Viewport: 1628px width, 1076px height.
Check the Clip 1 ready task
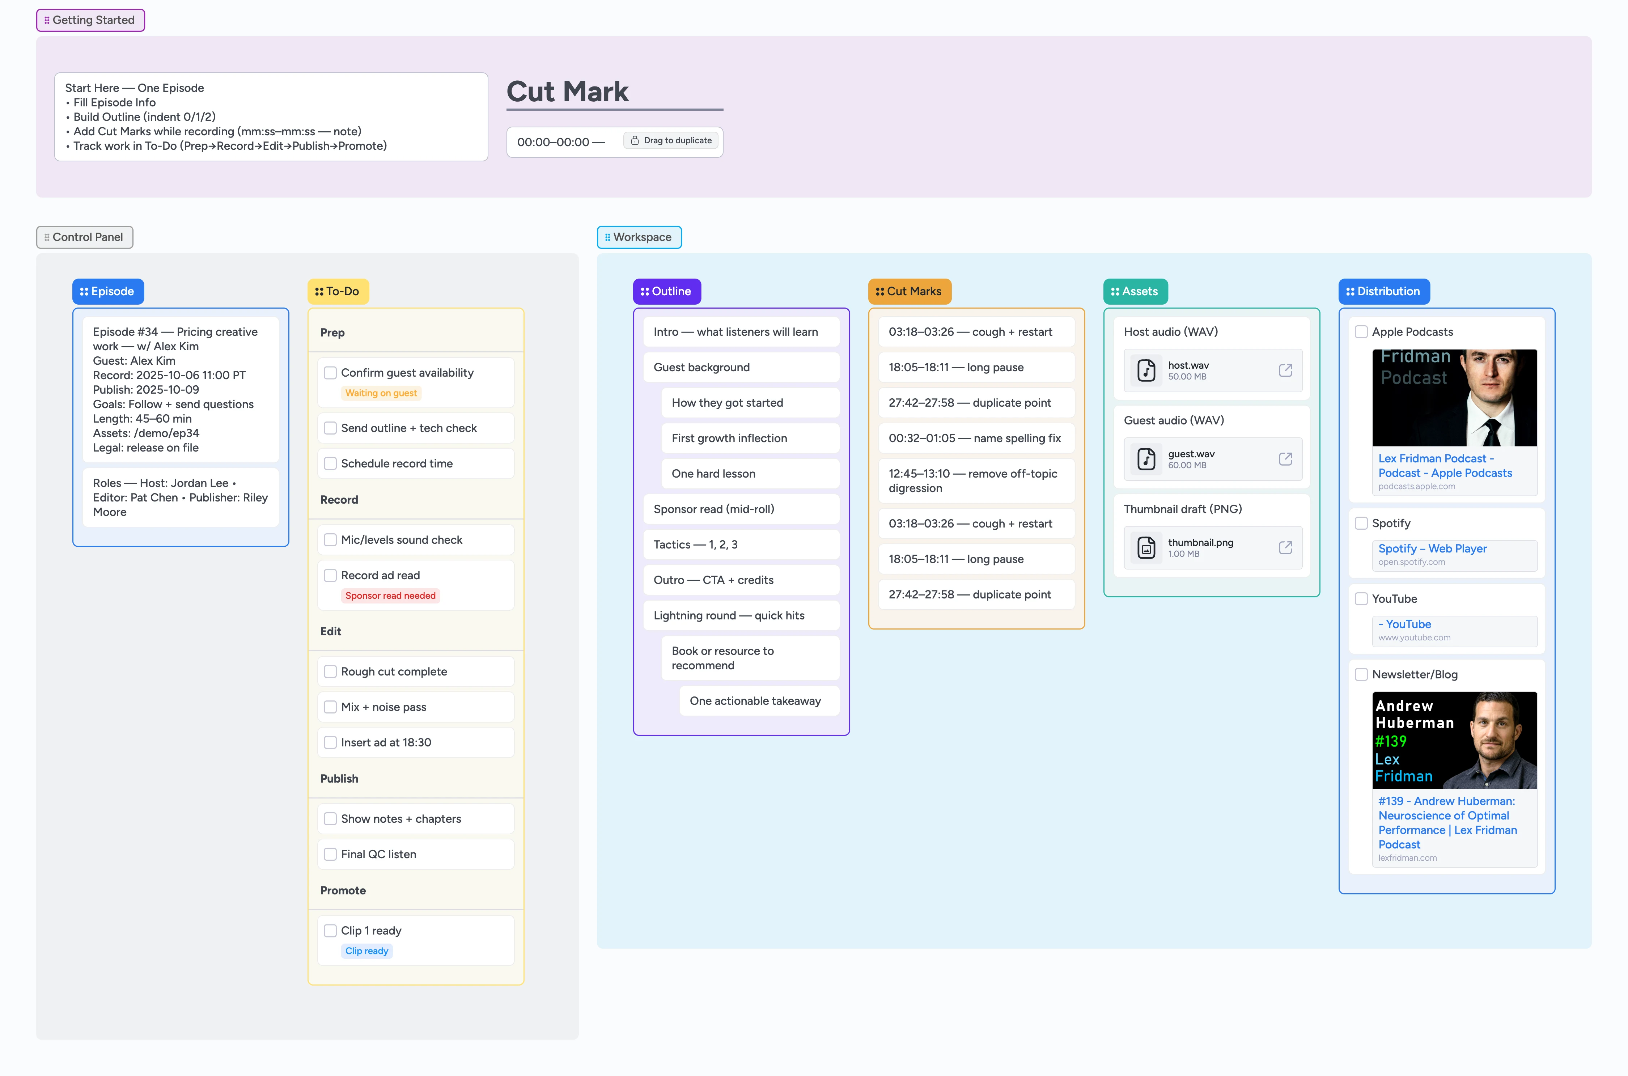tap(331, 930)
